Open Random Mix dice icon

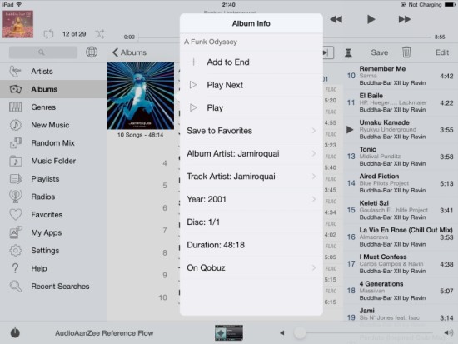point(16,143)
